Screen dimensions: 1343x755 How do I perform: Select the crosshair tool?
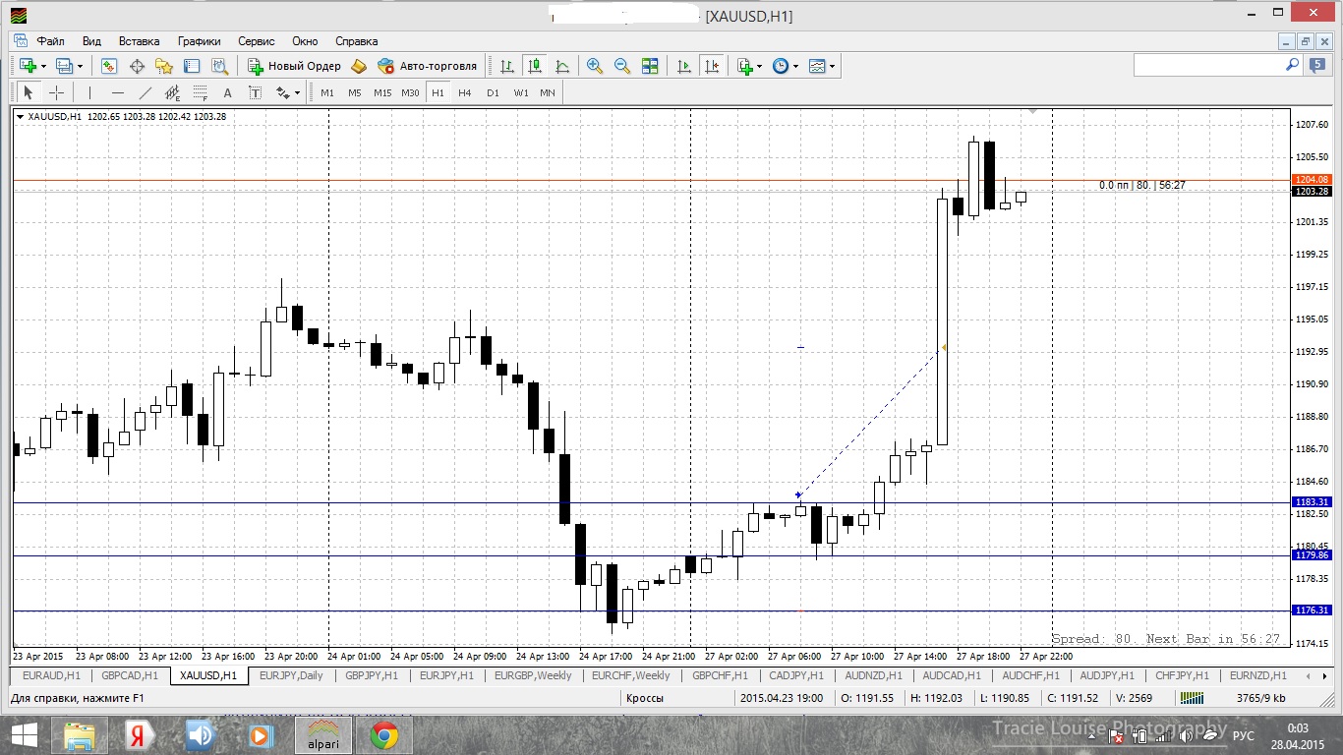click(x=57, y=92)
